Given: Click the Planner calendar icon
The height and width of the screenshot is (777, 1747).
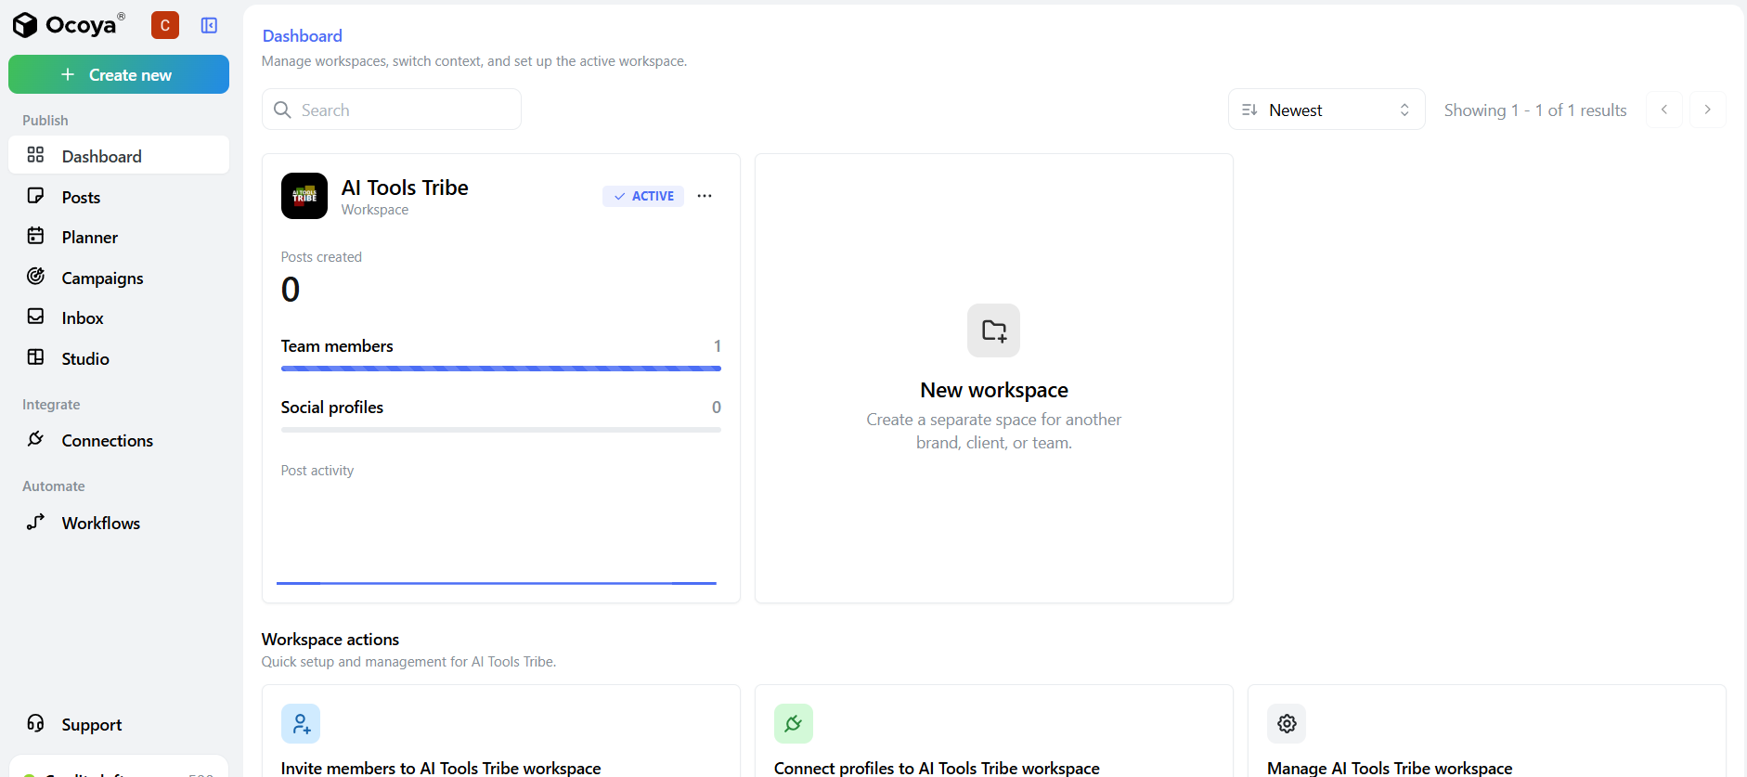Looking at the screenshot, I should click(x=35, y=236).
